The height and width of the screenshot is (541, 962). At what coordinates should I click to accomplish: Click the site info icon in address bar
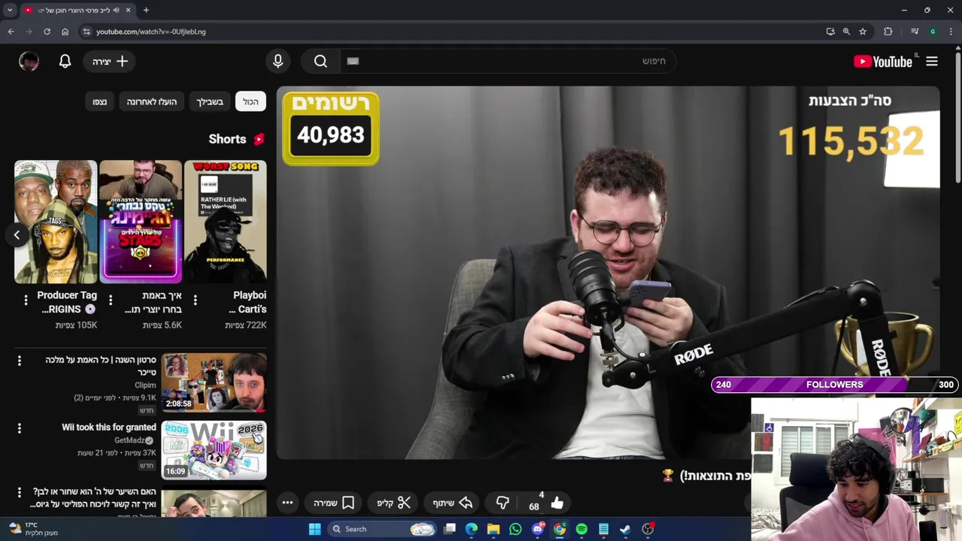point(86,32)
